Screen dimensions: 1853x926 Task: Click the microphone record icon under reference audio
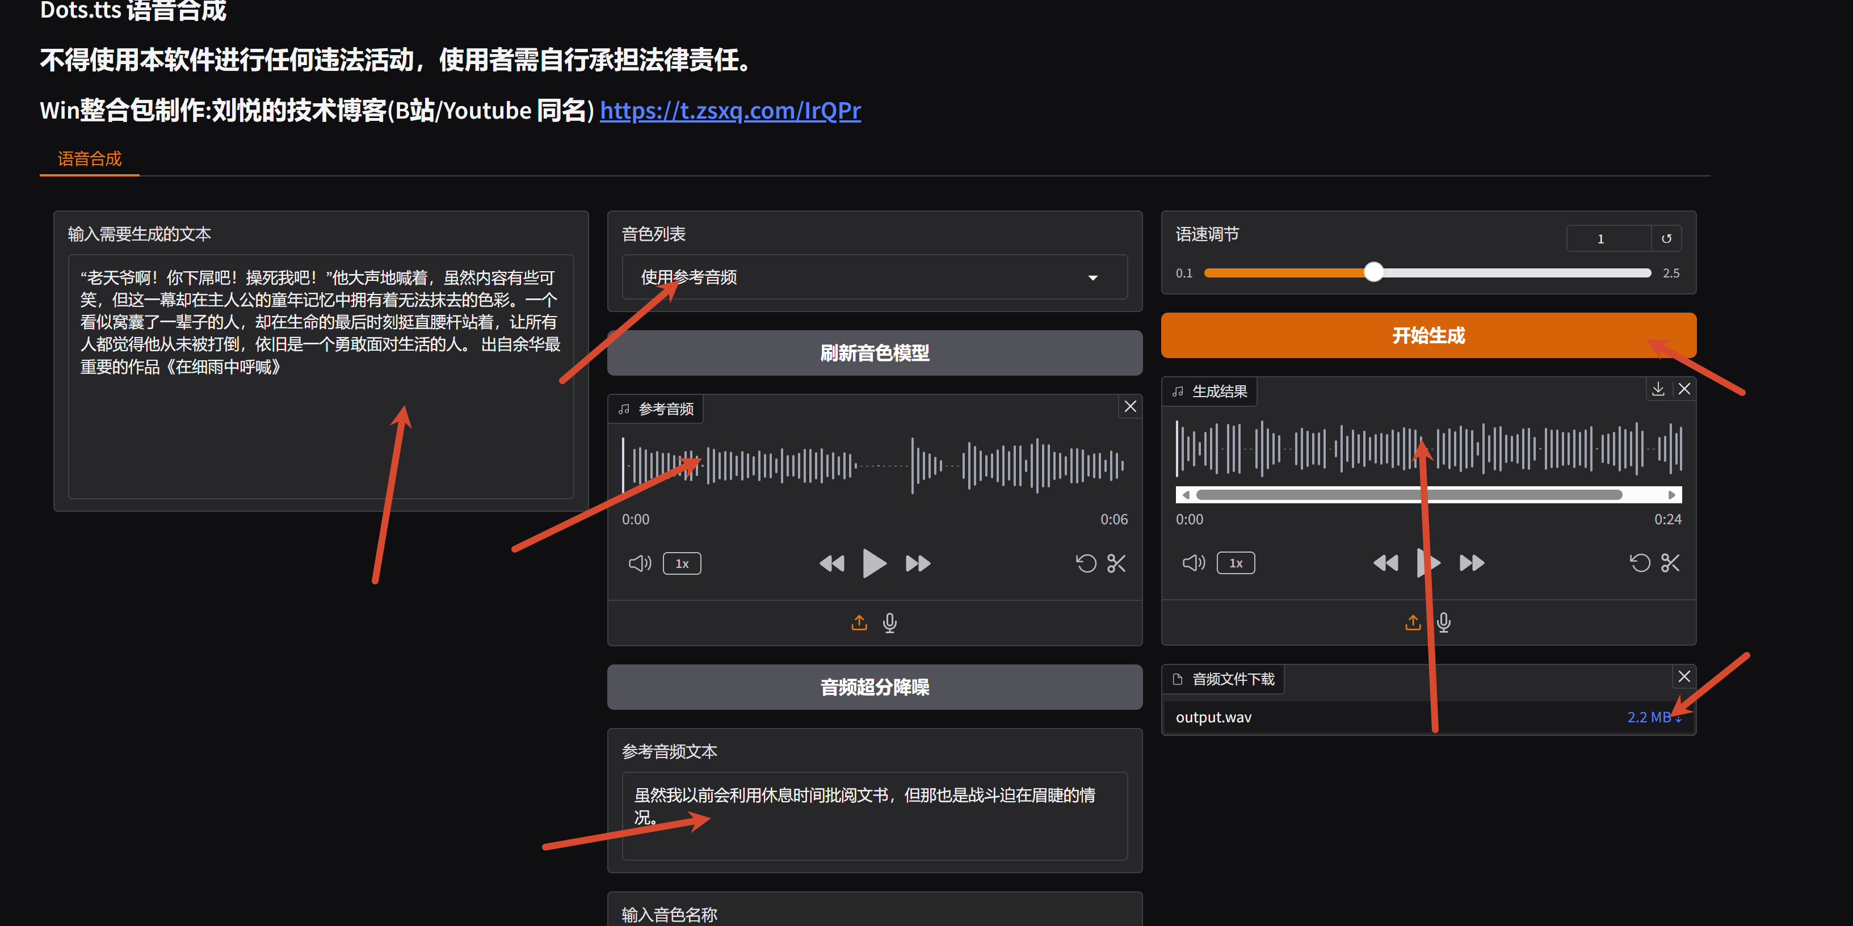890,622
